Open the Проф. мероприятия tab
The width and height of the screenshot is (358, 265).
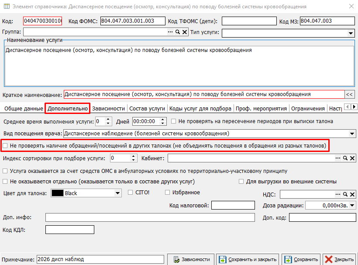261,109
